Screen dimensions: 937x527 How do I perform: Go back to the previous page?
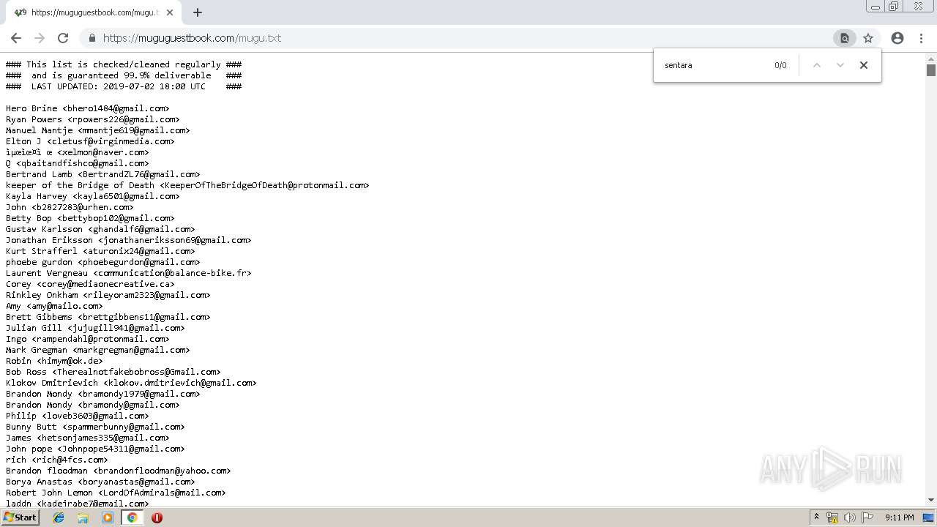16,38
